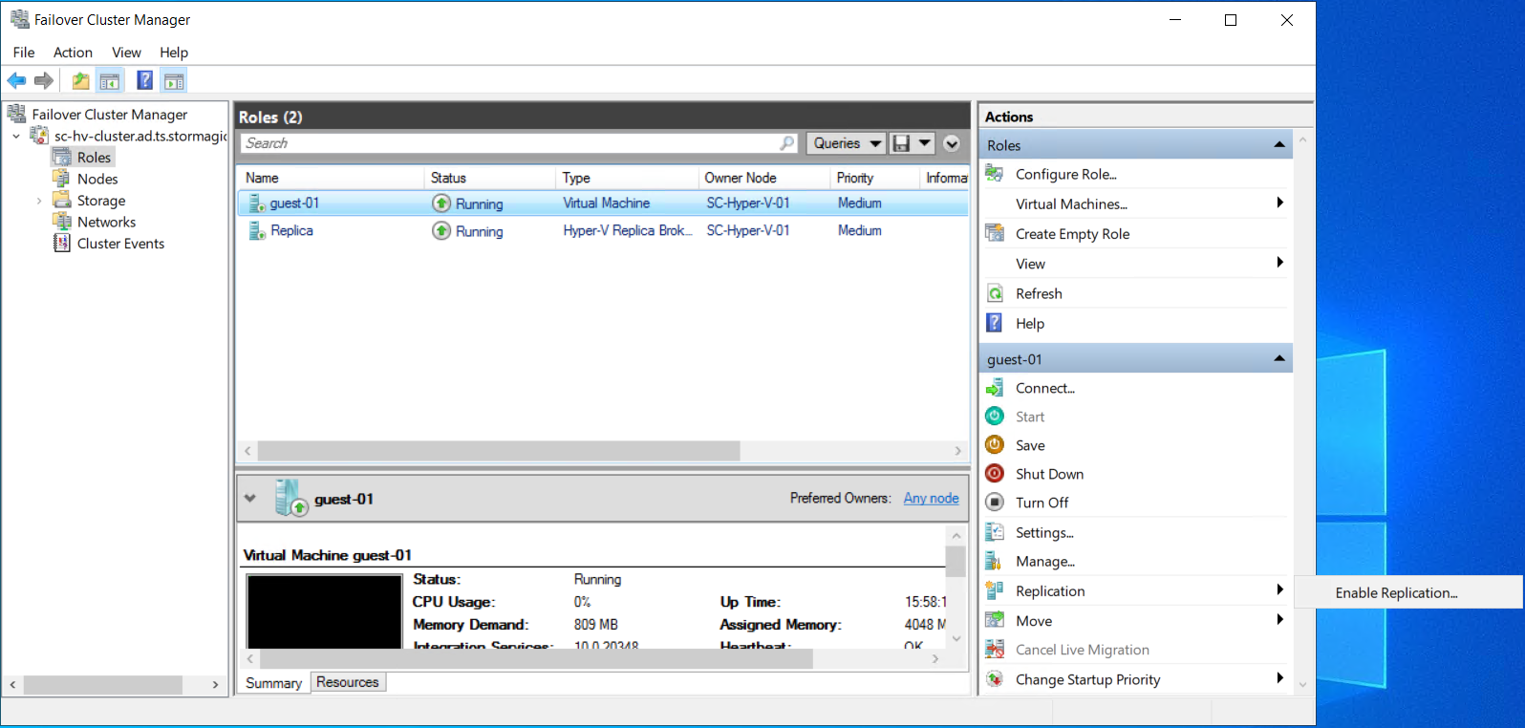This screenshot has height=728, width=1525.
Task: Switch to the Resources tab
Action: pos(348,682)
